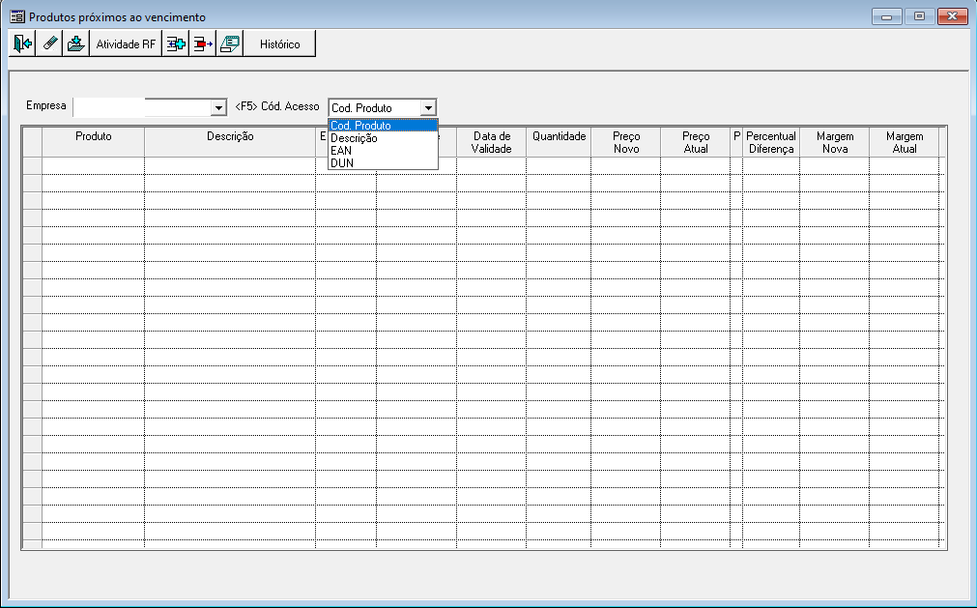The width and height of the screenshot is (977, 608).
Task: Maximize the Produtos próximos ao vencimento window
Action: pyautogui.click(x=920, y=16)
